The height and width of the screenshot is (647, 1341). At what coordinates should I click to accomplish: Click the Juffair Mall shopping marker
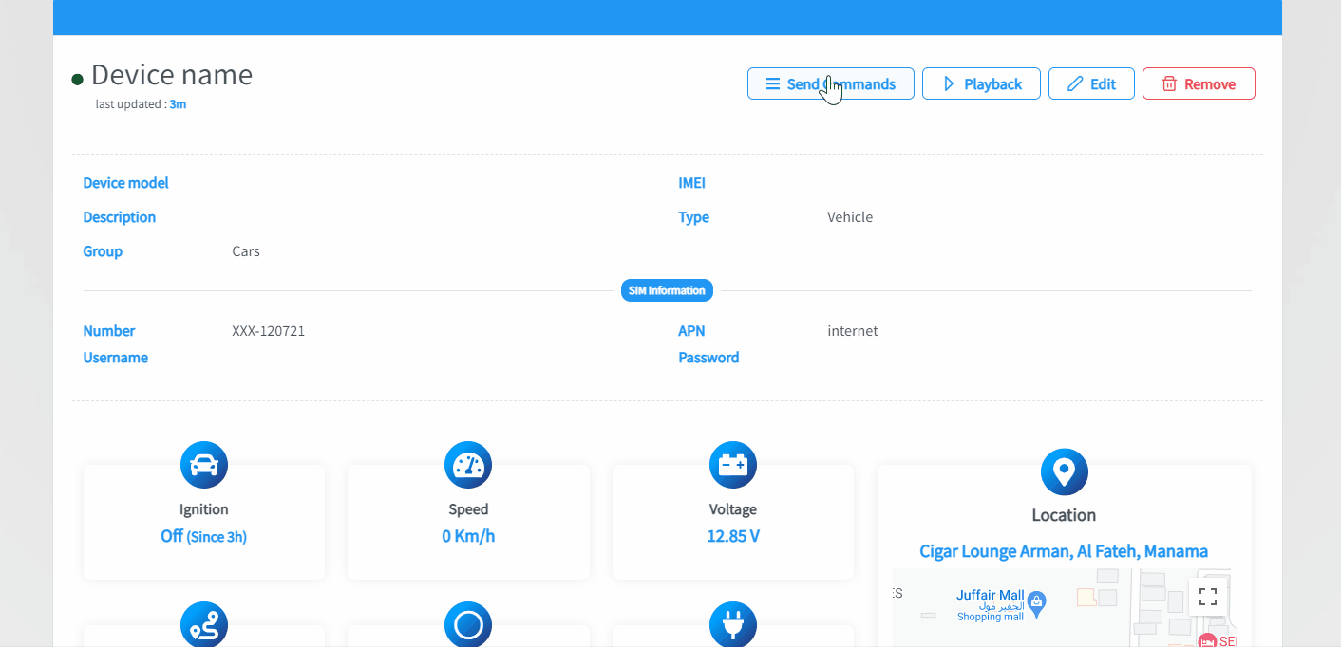coord(1037,601)
